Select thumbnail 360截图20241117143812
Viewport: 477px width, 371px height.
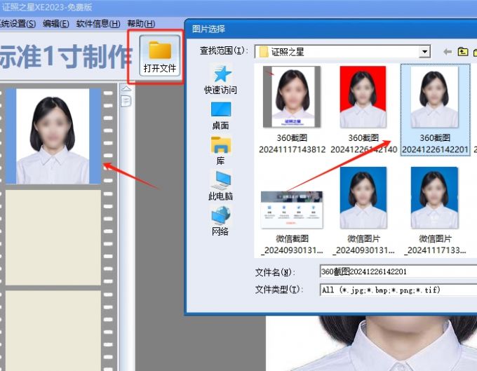[x=292, y=110]
